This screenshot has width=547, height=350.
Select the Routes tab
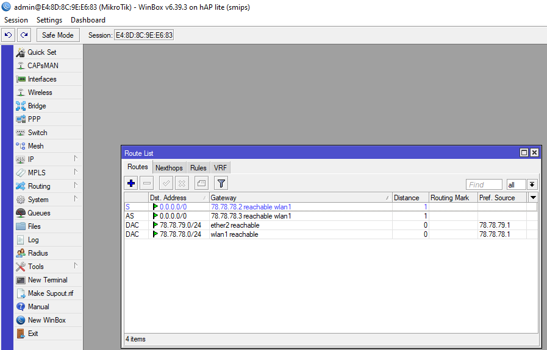[137, 167]
